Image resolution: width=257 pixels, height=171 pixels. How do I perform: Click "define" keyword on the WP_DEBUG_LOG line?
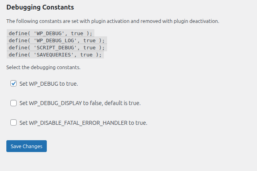[x=18, y=40]
